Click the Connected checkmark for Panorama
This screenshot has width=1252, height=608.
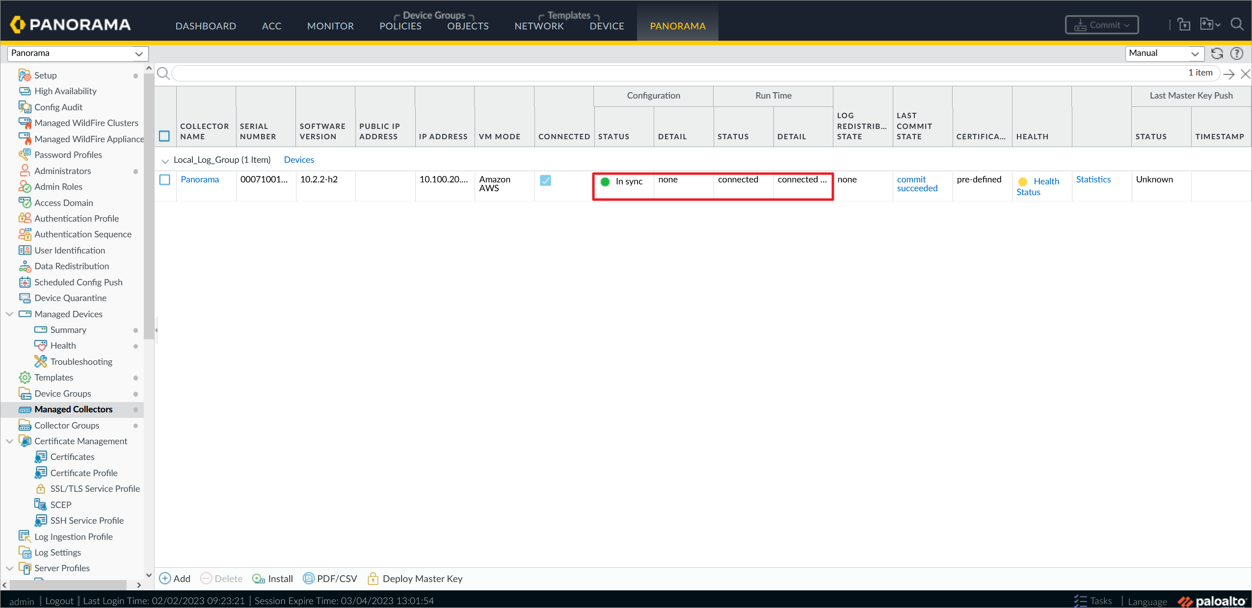tap(545, 180)
